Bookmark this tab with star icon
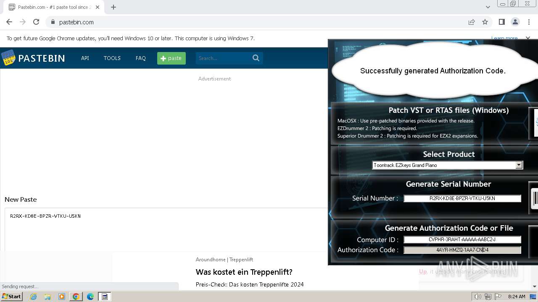 485,22
